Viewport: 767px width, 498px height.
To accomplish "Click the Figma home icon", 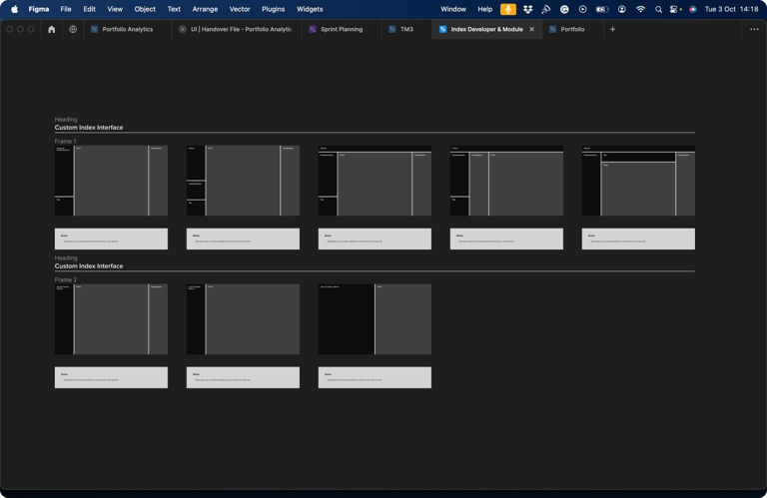I will (x=52, y=30).
